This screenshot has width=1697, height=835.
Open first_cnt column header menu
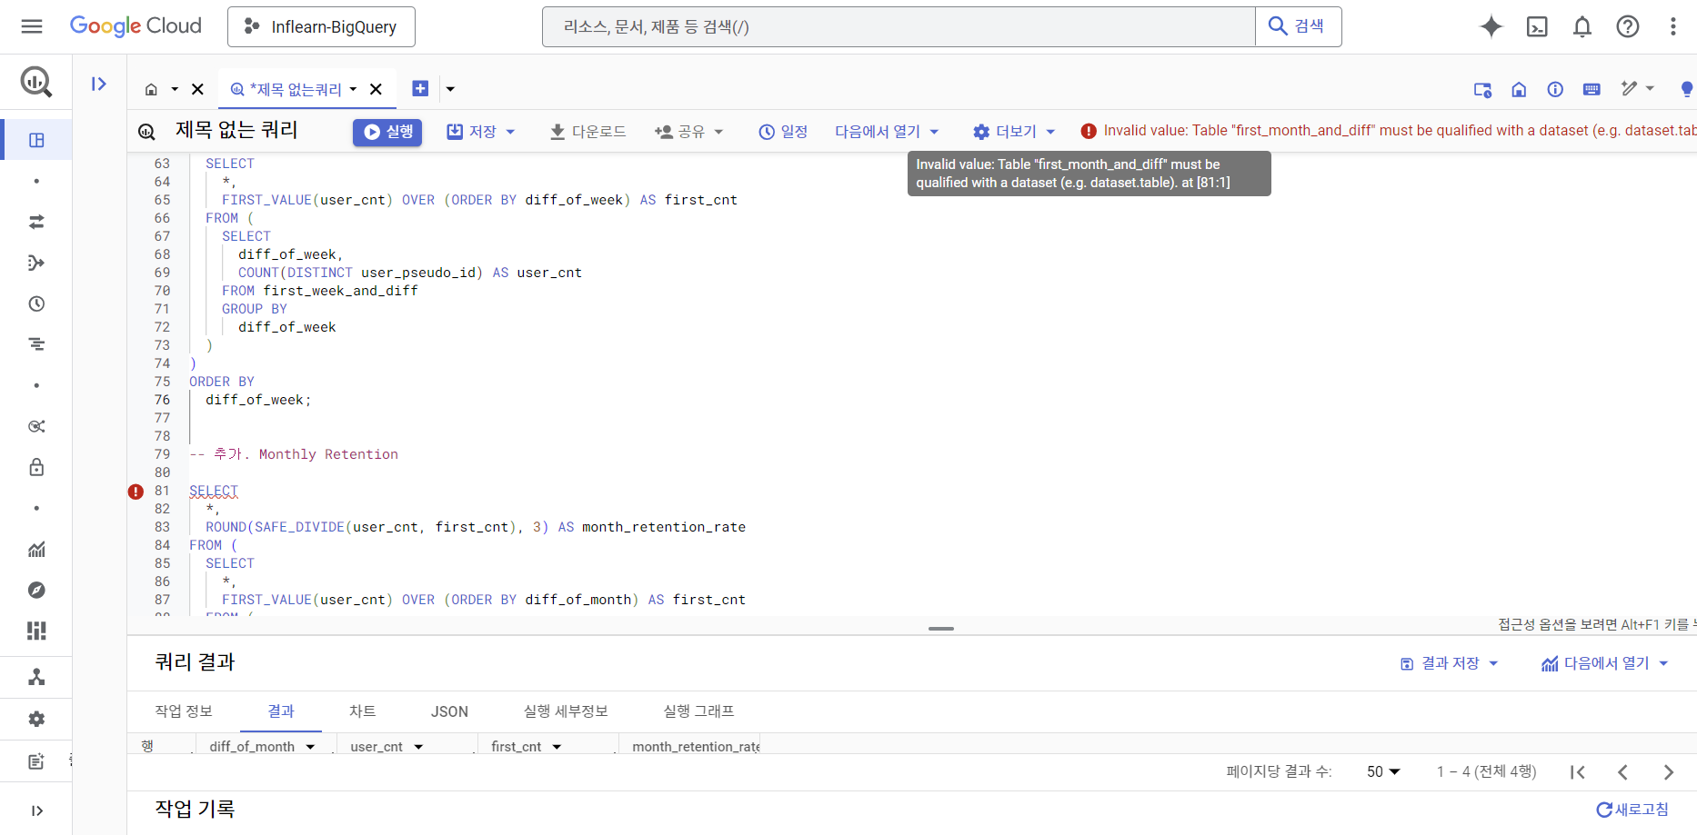557,747
